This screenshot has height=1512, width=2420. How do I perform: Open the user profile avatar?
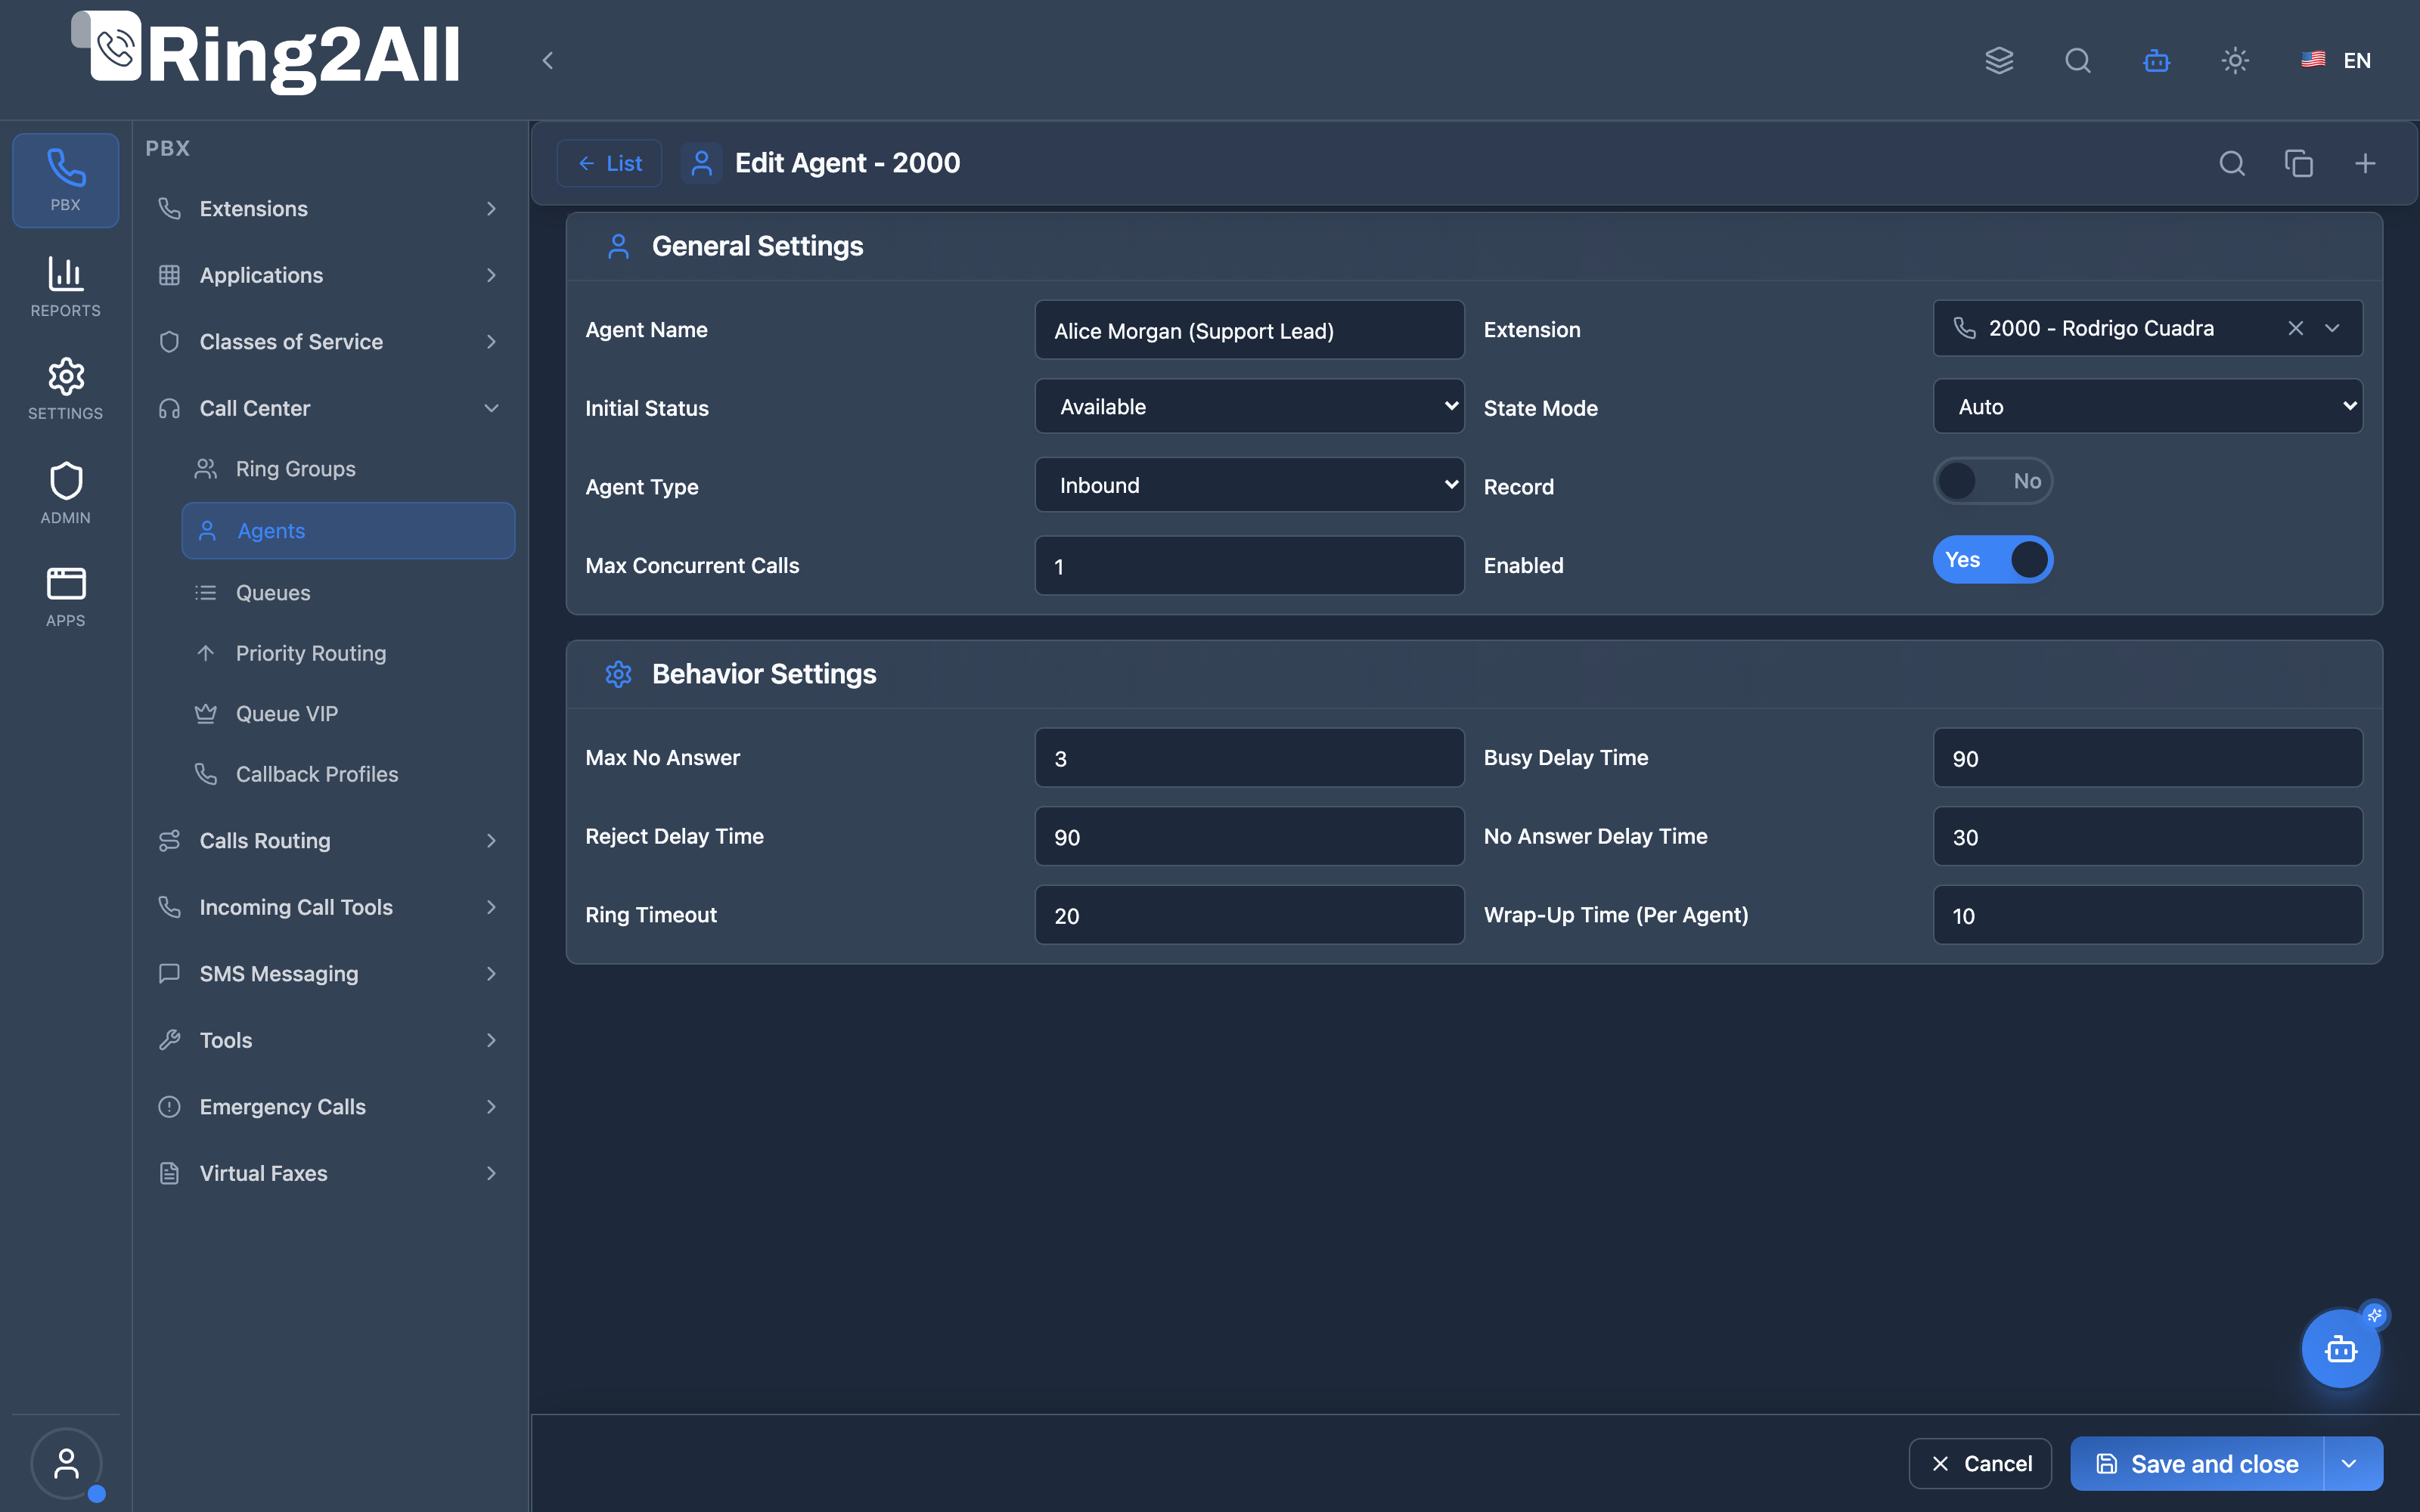coord(66,1463)
